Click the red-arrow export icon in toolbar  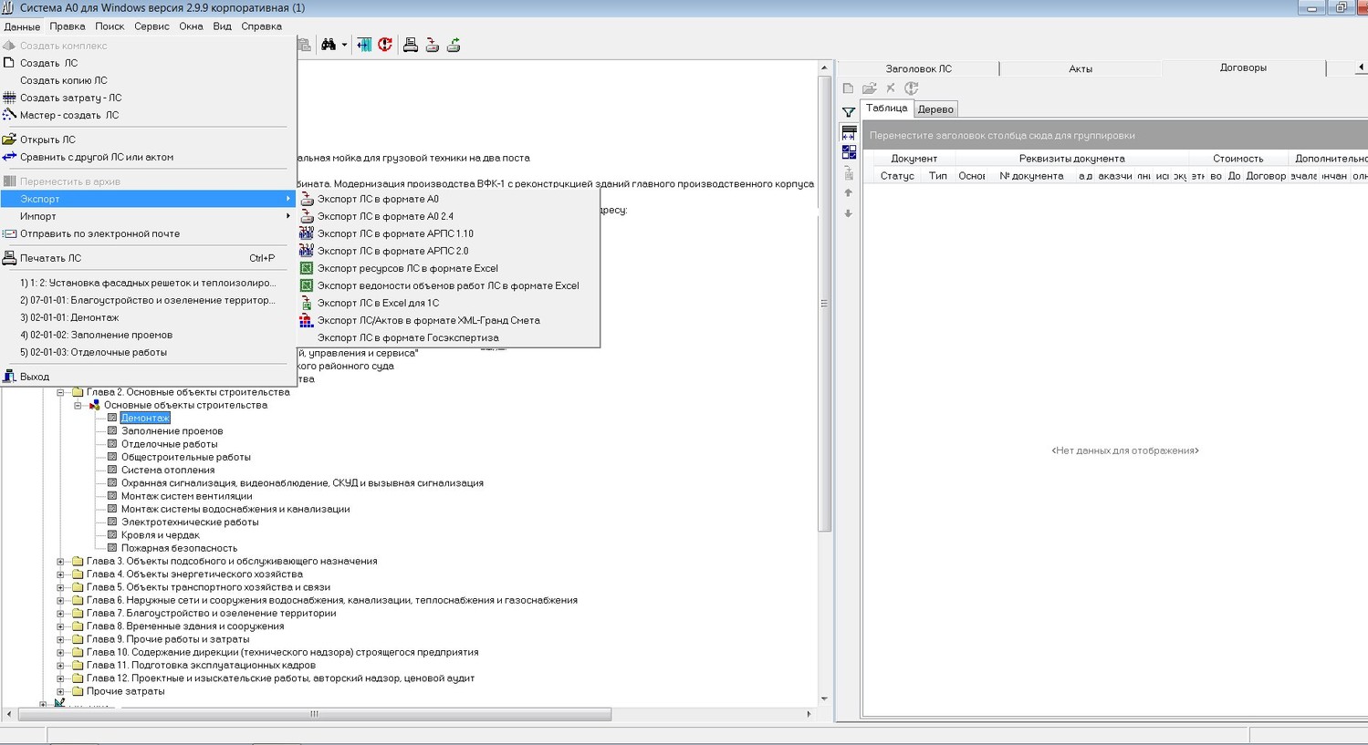point(433,45)
